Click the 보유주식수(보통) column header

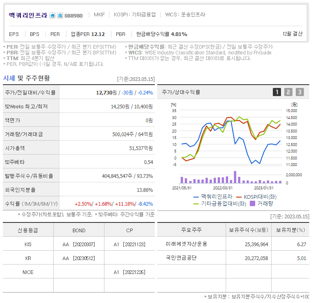point(249,230)
